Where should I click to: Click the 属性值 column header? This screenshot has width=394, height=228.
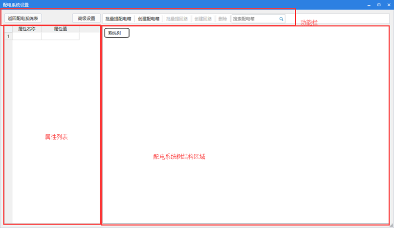pos(60,29)
